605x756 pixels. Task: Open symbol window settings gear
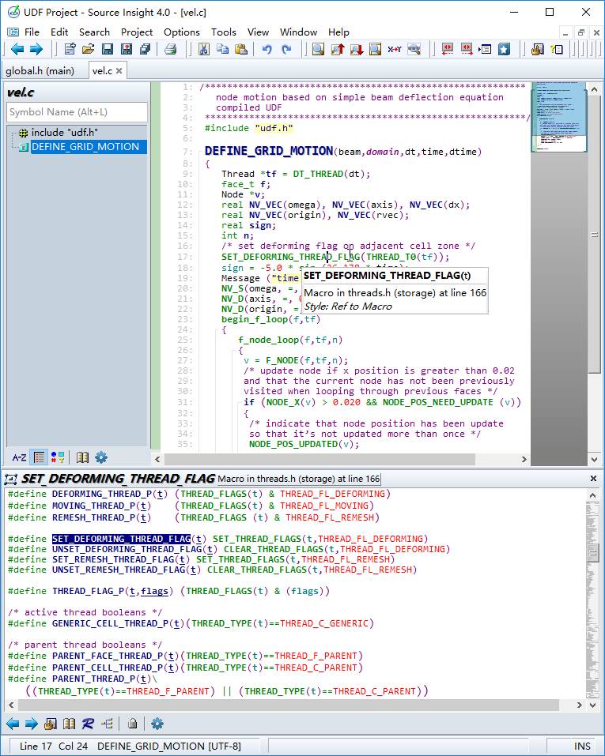click(101, 457)
